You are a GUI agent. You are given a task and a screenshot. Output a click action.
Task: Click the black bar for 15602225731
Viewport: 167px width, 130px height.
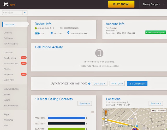tap(67, 123)
